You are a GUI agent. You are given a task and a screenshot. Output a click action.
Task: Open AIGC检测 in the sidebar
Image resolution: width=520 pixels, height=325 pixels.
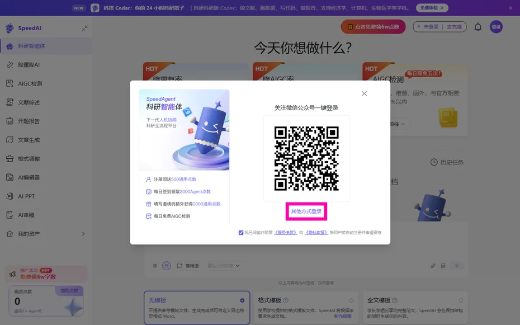(x=46, y=83)
